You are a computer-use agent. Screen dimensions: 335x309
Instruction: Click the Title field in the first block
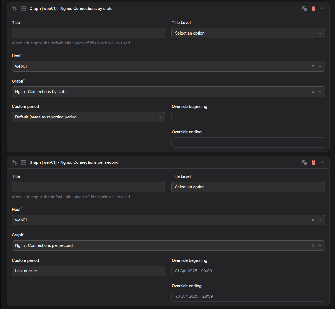[89, 33]
